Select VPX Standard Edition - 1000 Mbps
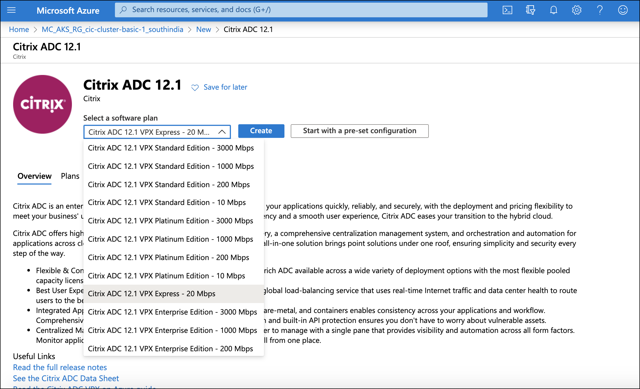The height and width of the screenshot is (389, 640). [173, 166]
